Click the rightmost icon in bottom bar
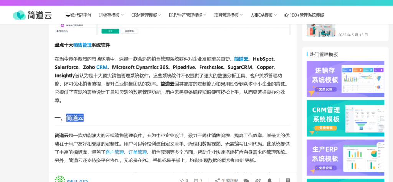The width and height of the screenshot is (393, 182). point(288,180)
